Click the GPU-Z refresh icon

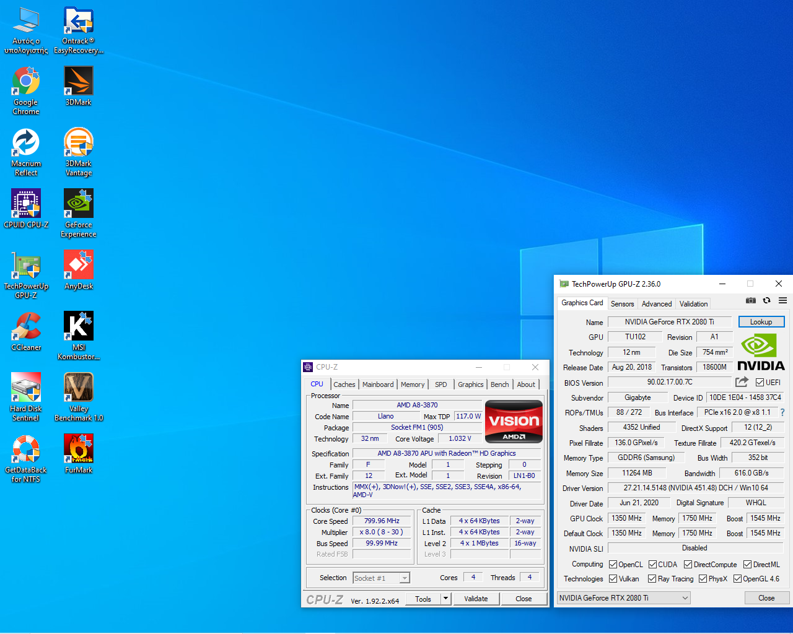[766, 300]
